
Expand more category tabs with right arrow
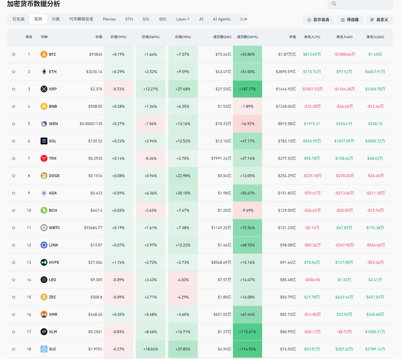tap(246, 19)
